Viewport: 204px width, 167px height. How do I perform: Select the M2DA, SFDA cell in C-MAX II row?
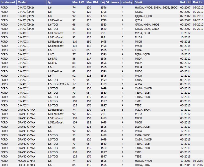click(143, 33)
